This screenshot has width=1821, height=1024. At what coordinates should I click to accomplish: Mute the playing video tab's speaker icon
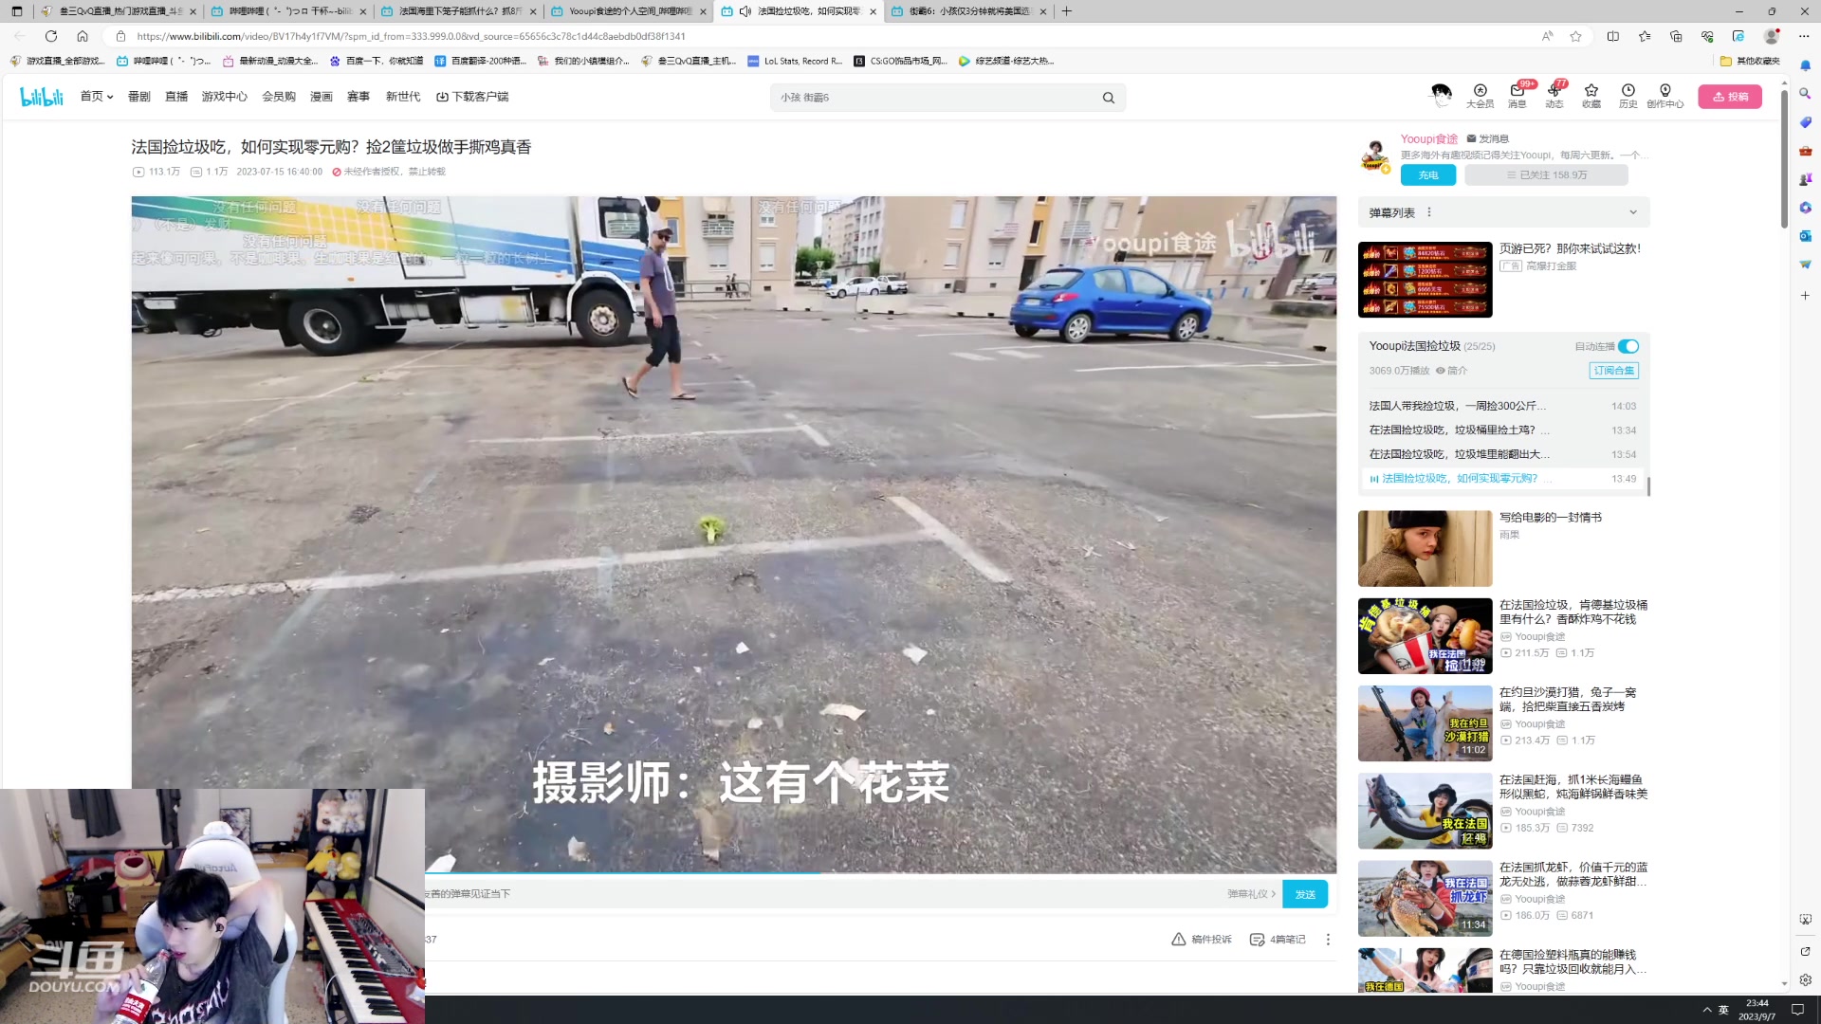click(x=745, y=11)
